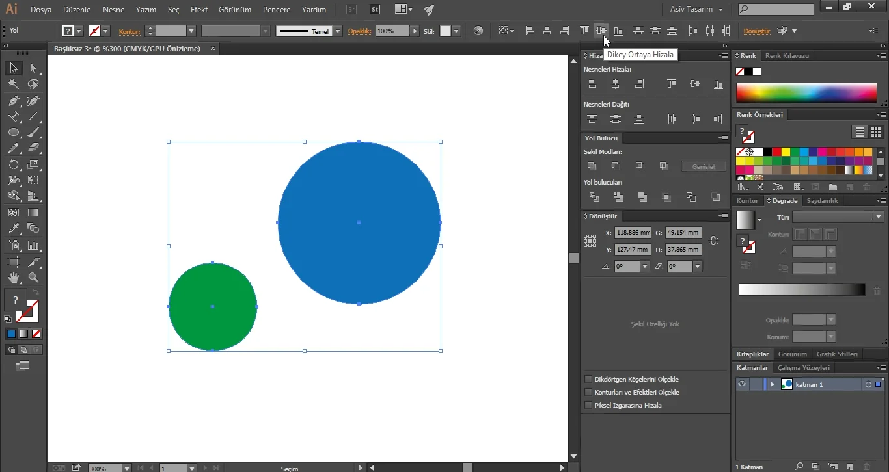Click Opaklık label in control bar

[x=359, y=31]
